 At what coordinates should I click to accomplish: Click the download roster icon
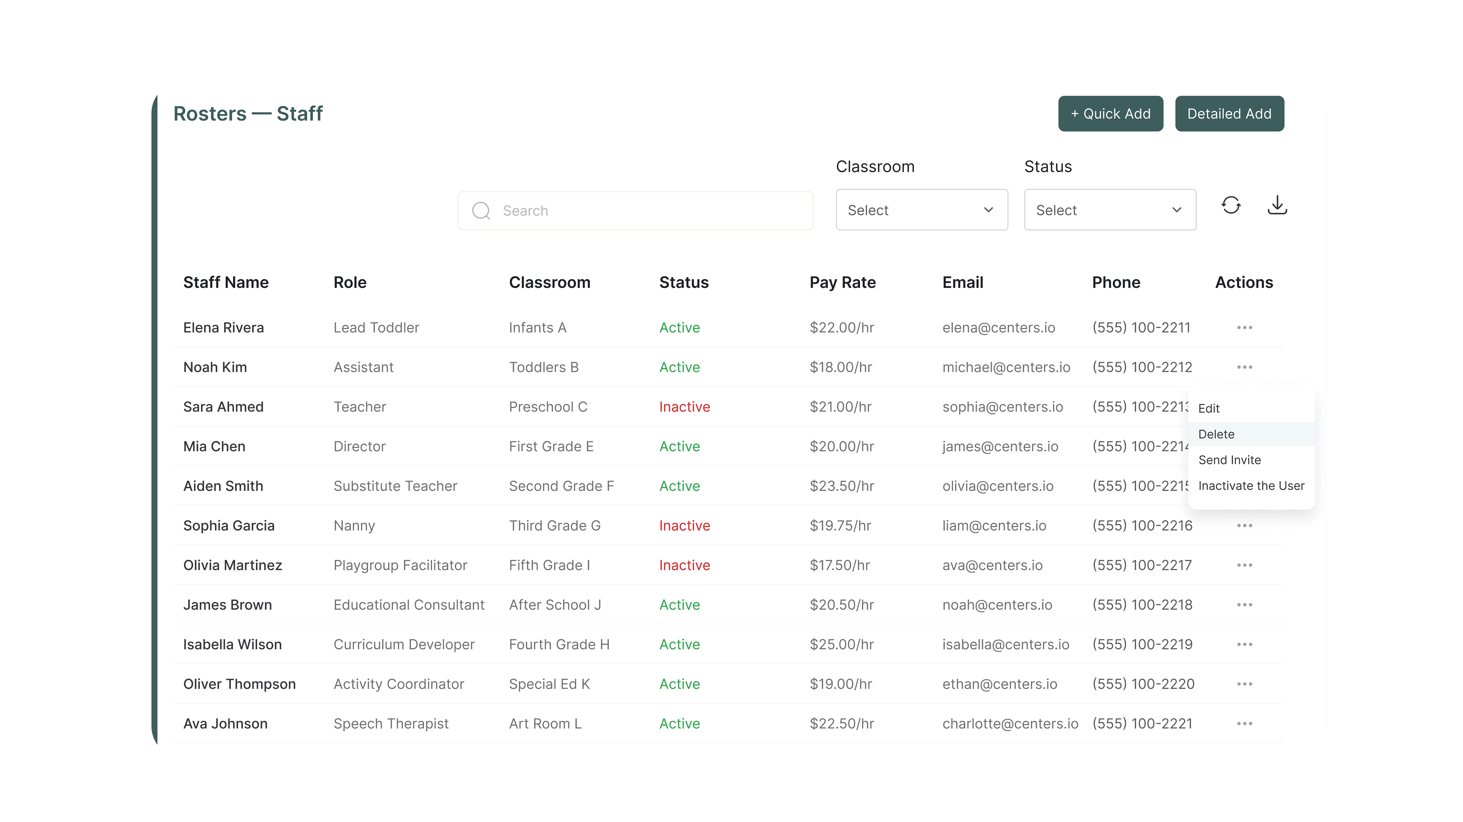1277,205
